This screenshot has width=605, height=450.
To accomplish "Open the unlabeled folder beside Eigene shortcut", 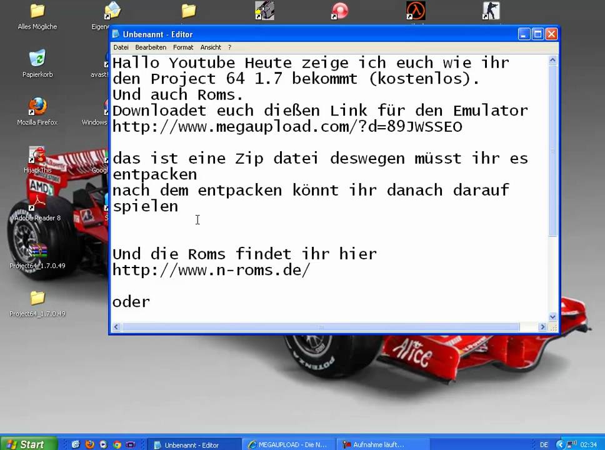I will [x=189, y=11].
